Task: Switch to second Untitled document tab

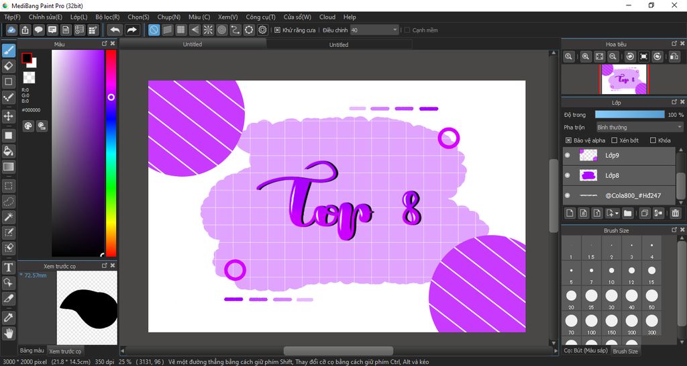Action: point(339,45)
